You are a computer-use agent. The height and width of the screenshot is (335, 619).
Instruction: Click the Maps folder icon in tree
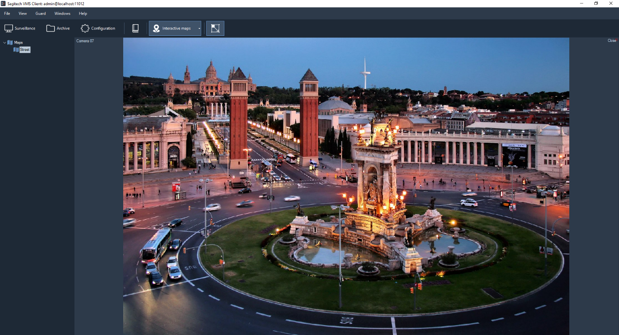pos(10,43)
